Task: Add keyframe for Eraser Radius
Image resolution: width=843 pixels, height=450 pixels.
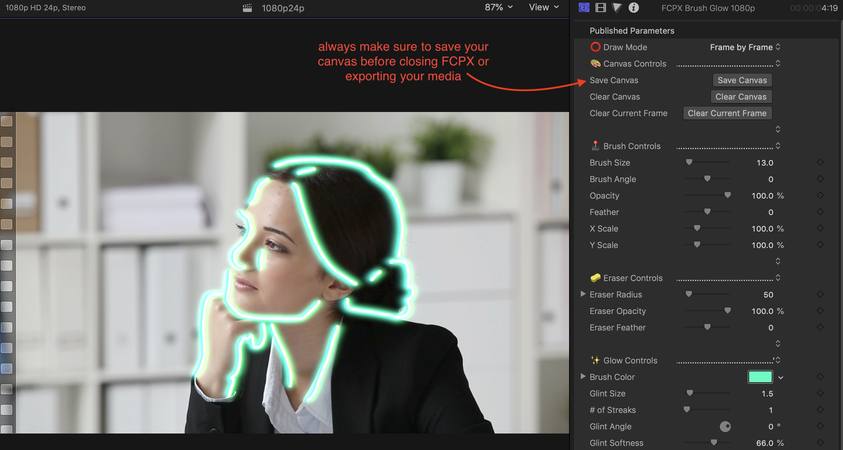Action: [820, 294]
